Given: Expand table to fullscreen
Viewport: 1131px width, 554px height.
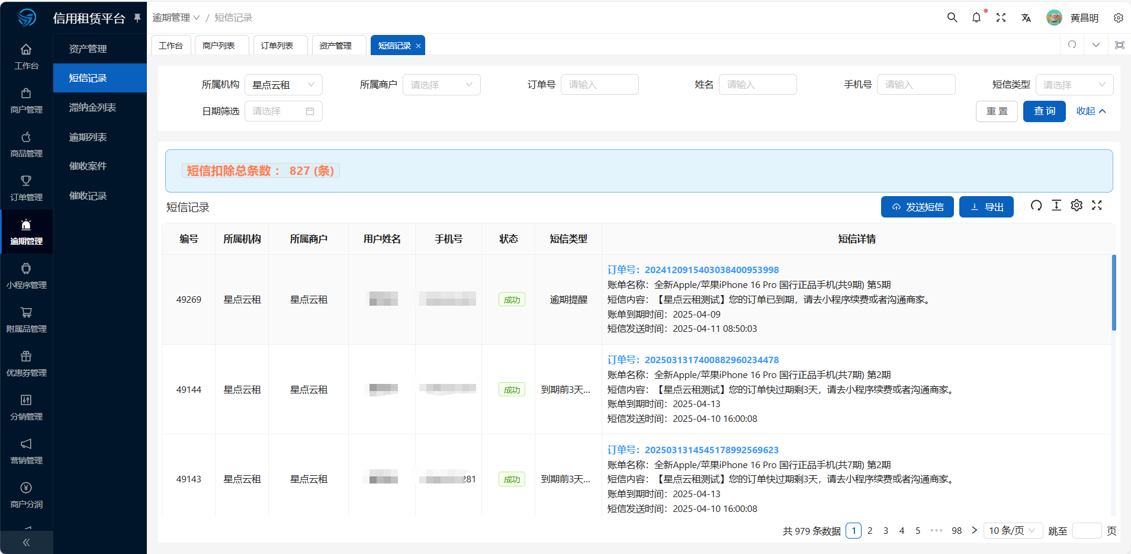Looking at the screenshot, I should tap(1097, 206).
